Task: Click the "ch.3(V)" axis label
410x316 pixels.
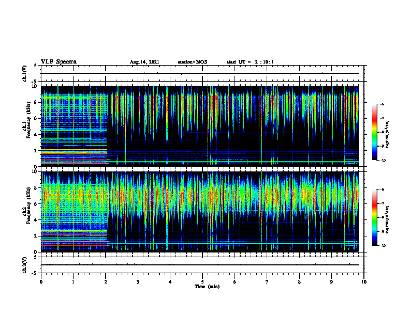Action: pos(25,265)
